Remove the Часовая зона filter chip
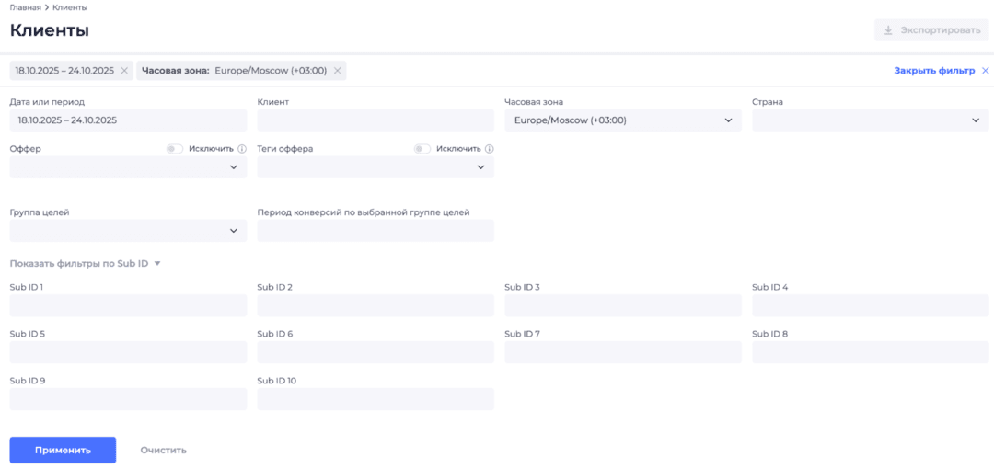Image resolution: width=994 pixels, height=469 pixels. [338, 71]
